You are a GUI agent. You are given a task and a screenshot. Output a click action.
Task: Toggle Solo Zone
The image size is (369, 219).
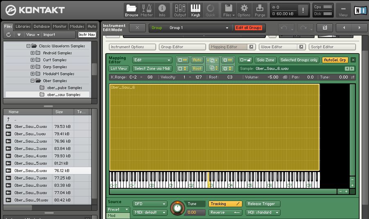click(265, 60)
